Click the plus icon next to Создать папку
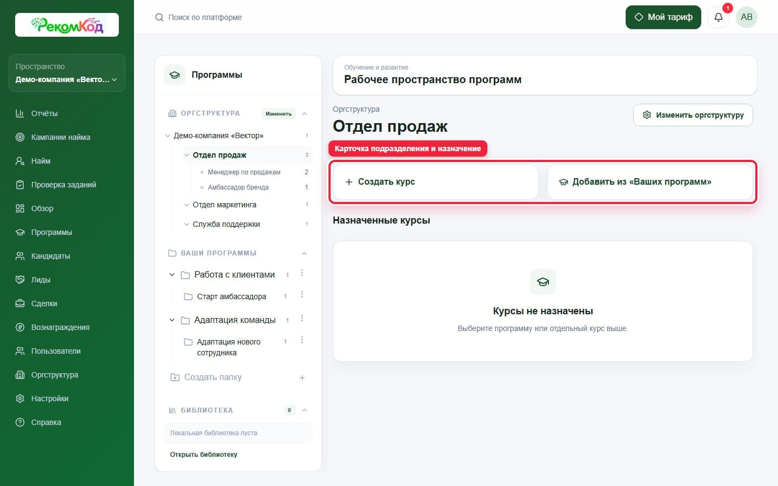 pyautogui.click(x=302, y=378)
